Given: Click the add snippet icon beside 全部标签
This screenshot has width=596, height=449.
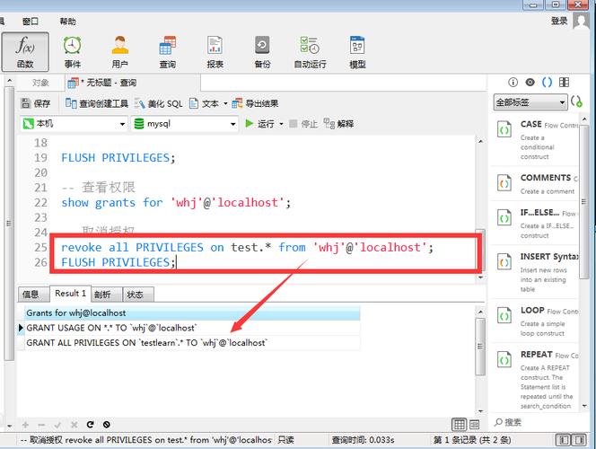Looking at the screenshot, I should pyautogui.click(x=576, y=101).
